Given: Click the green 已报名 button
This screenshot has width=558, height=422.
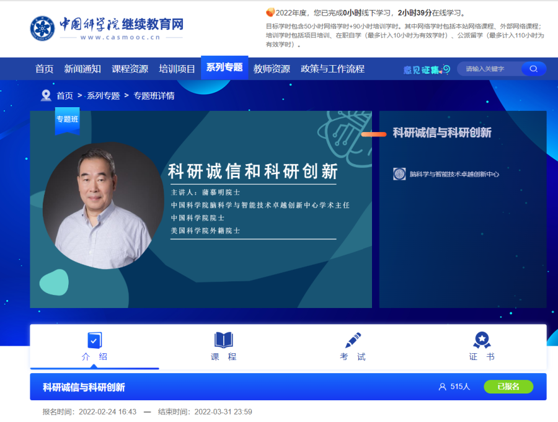Looking at the screenshot, I should click(x=508, y=387).
